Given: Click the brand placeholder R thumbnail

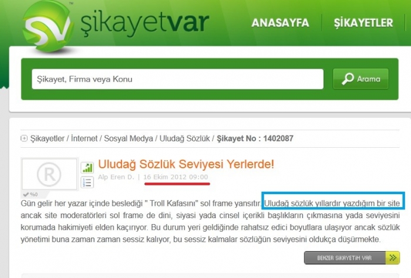Looking at the screenshot, I should (x=49, y=174).
